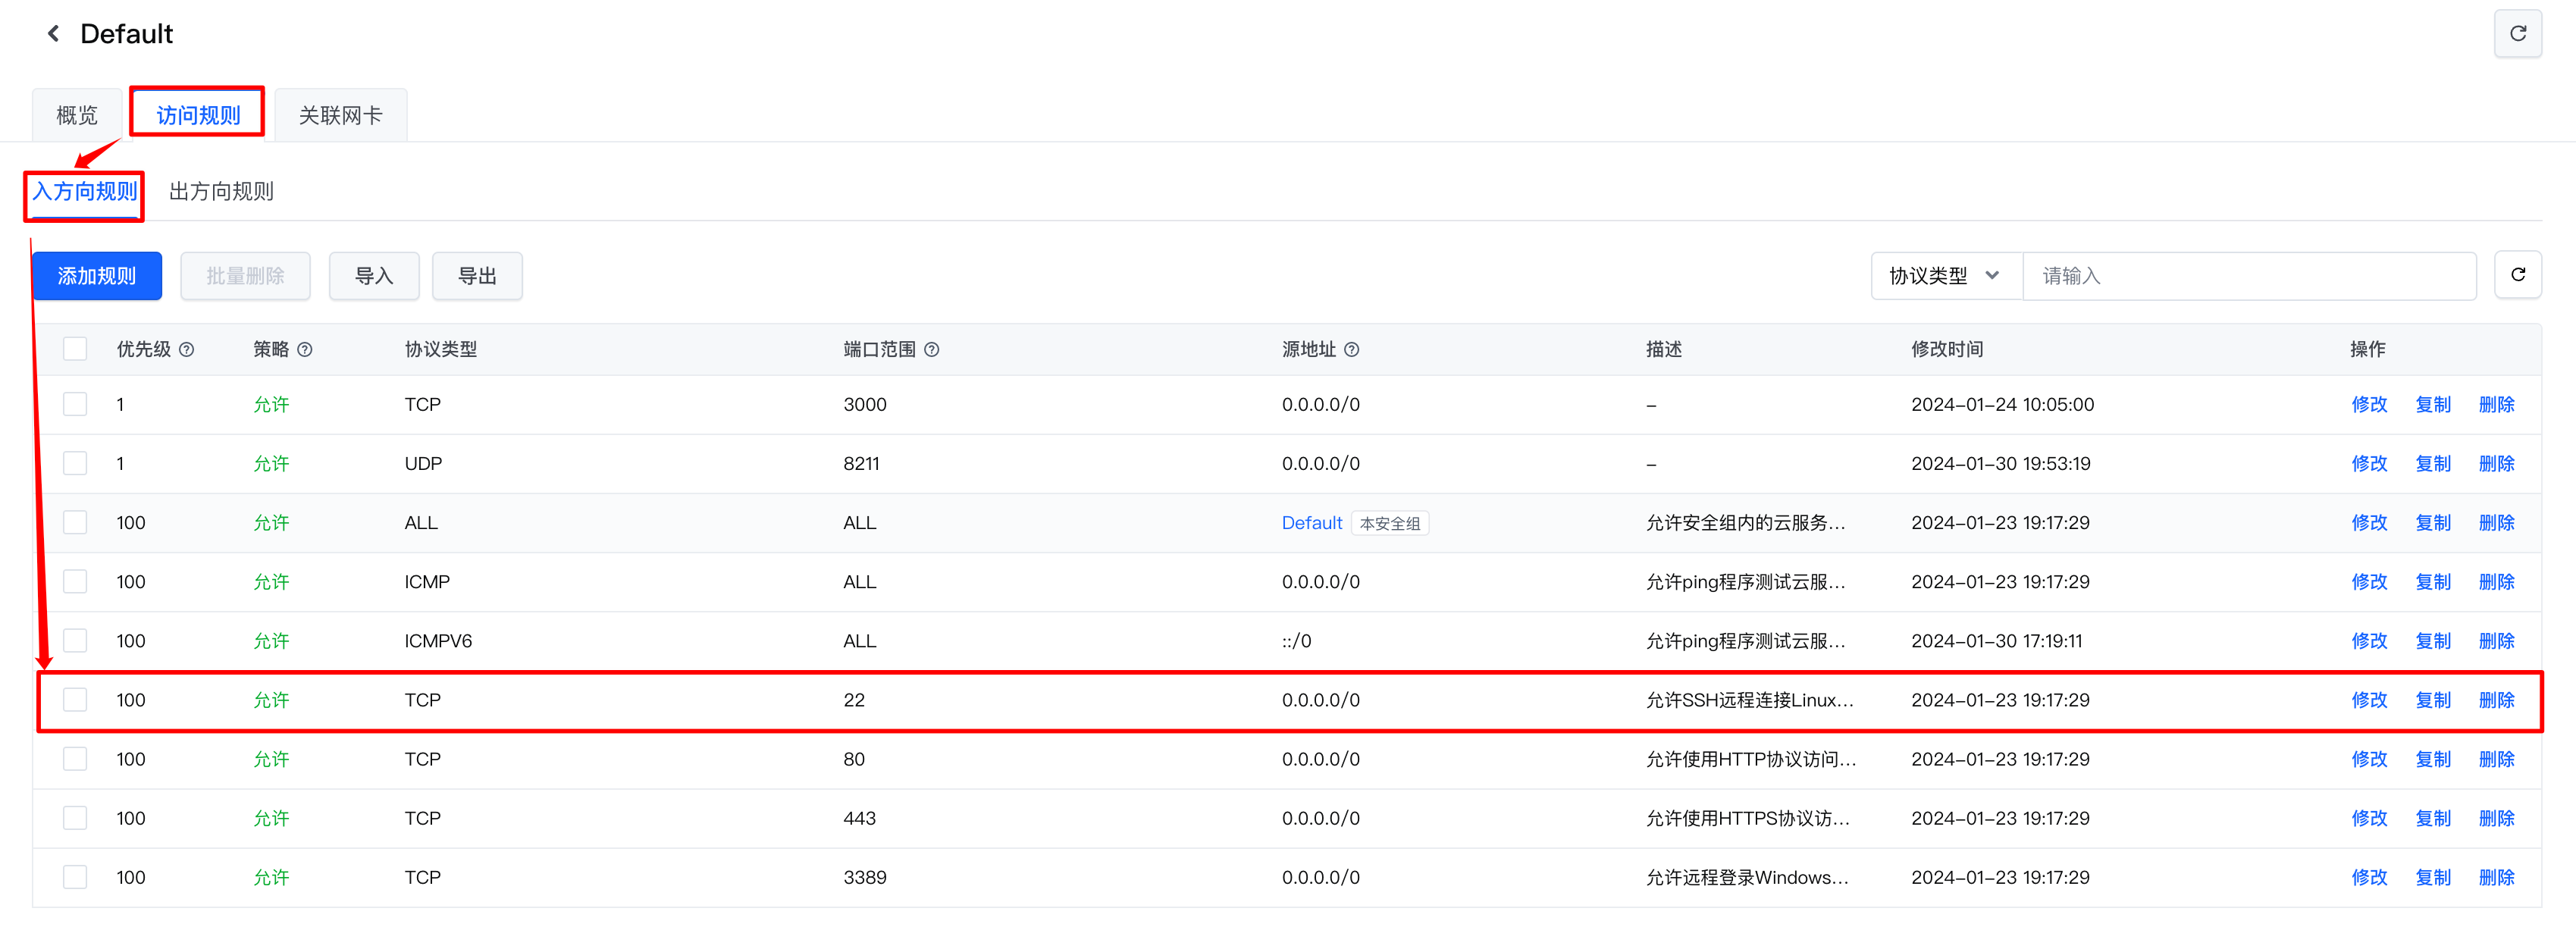Click help icon next to 策略 header
Viewport: 2576px width, 949px height.
(x=305, y=350)
